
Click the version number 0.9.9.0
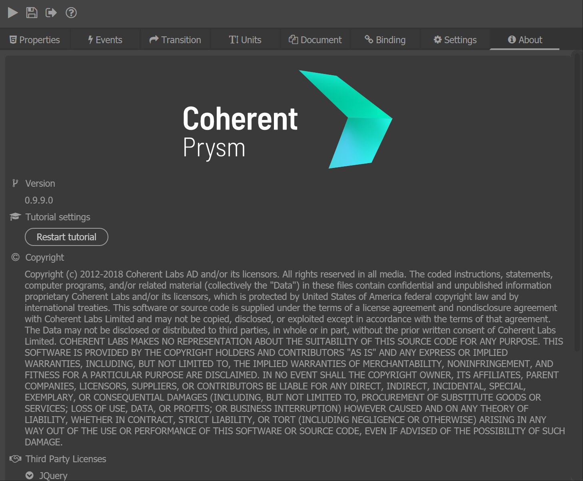click(39, 200)
